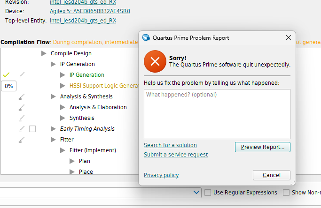Enable Use Regular Expressions checkbox

208,193
